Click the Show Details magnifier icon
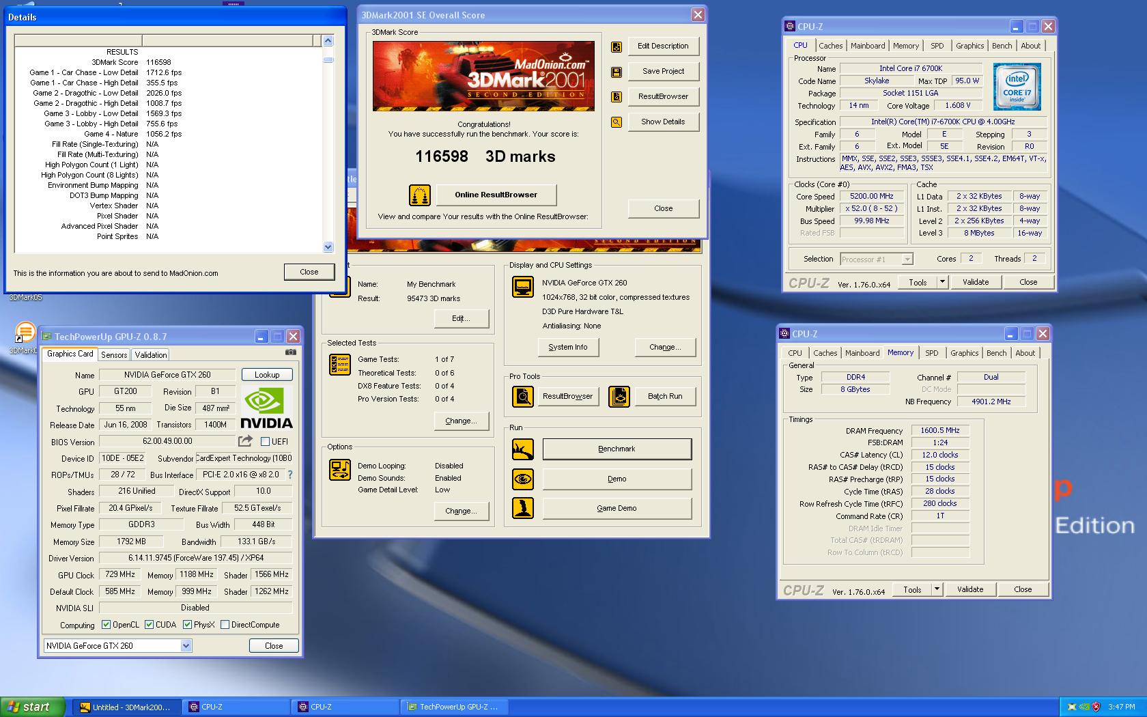This screenshot has width=1147, height=717. [617, 122]
